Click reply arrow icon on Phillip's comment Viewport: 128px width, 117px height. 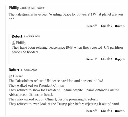tap(124, 26)
